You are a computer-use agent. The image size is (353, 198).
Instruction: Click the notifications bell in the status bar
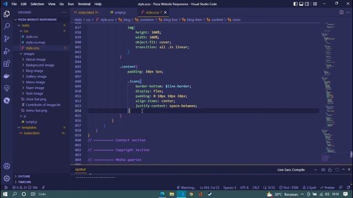point(348,188)
